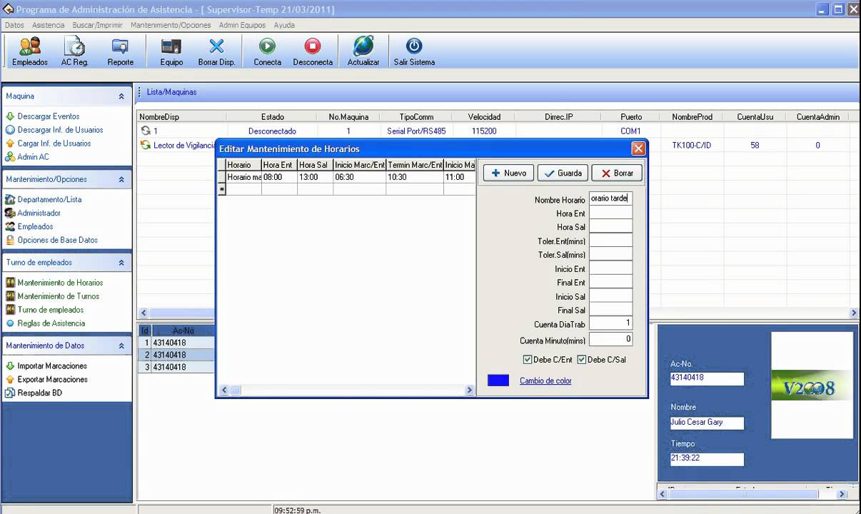861x514 pixels.
Task: Click the Guarda save button
Action: (x=563, y=173)
